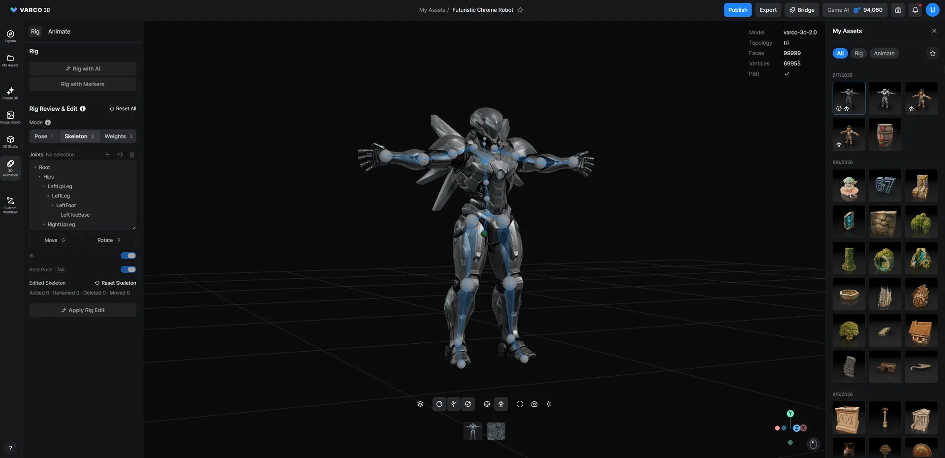This screenshot has width=945, height=458.
Task: Toggle the skeleton figure icon in viewport toolbar
Action: (x=501, y=404)
